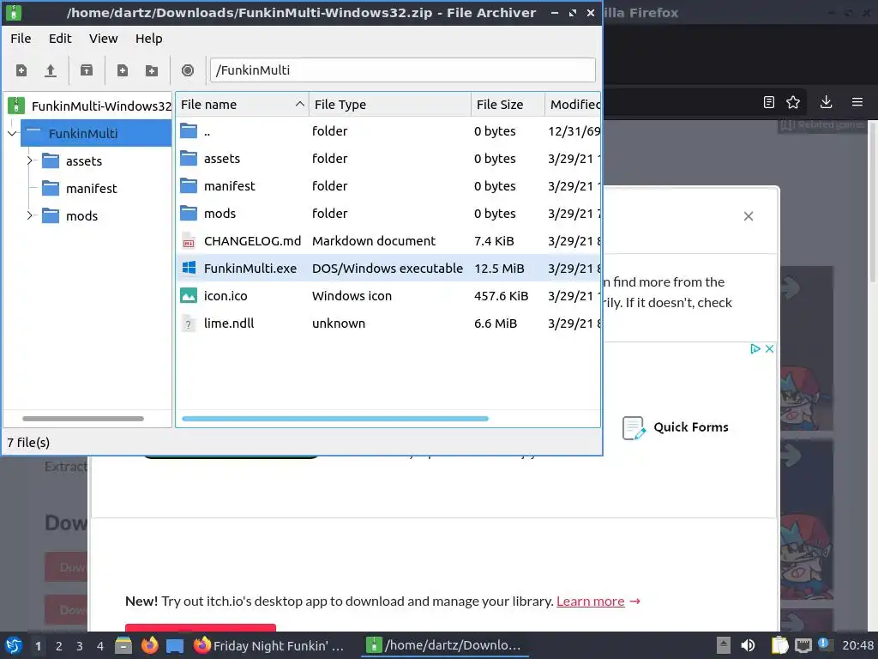The image size is (878, 659).
Task: Click the show desktop icon in taskbar
Action: [x=175, y=646]
